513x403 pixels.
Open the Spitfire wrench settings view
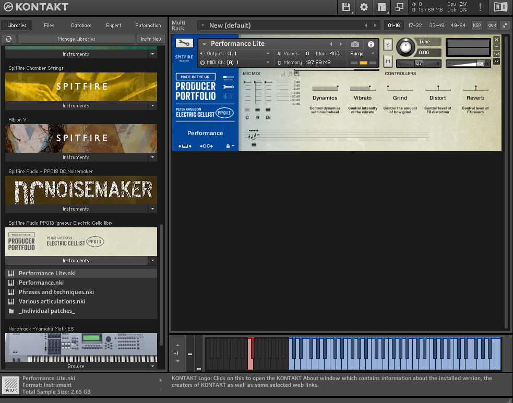[x=228, y=87]
